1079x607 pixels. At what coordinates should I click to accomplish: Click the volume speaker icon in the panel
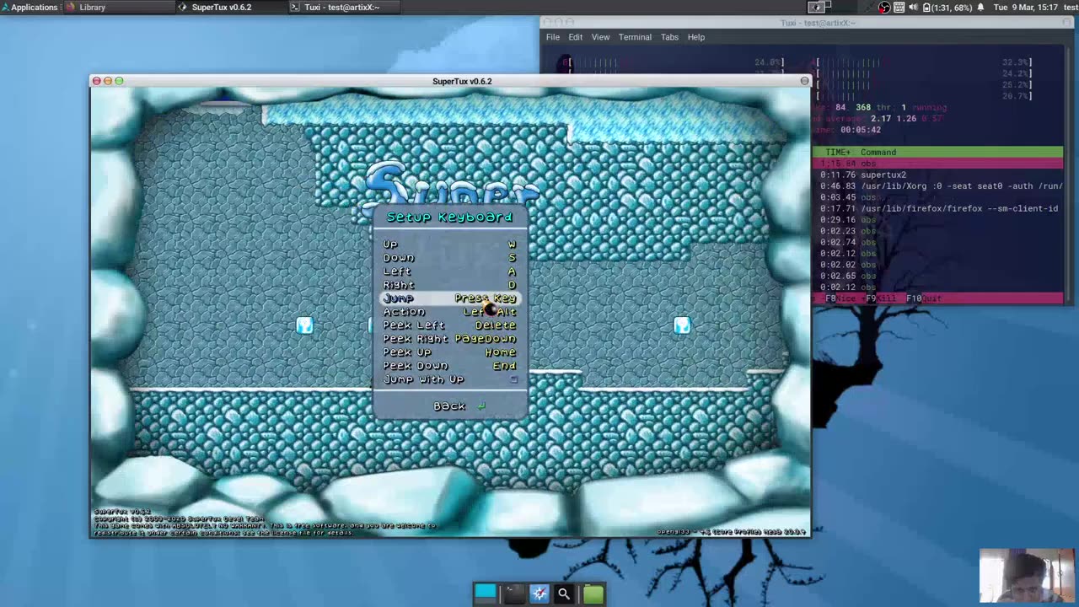point(913,7)
